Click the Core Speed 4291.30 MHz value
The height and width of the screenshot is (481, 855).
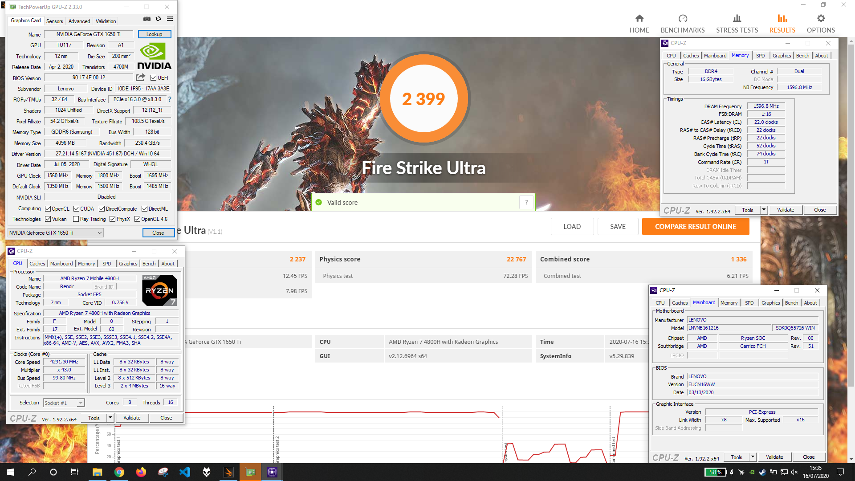tap(64, 362)
